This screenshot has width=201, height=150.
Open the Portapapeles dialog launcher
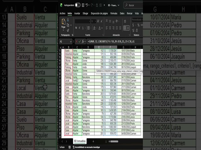coord(73,35)
